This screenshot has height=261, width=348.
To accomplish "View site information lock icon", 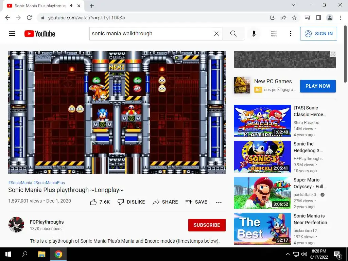I will 43,18.
